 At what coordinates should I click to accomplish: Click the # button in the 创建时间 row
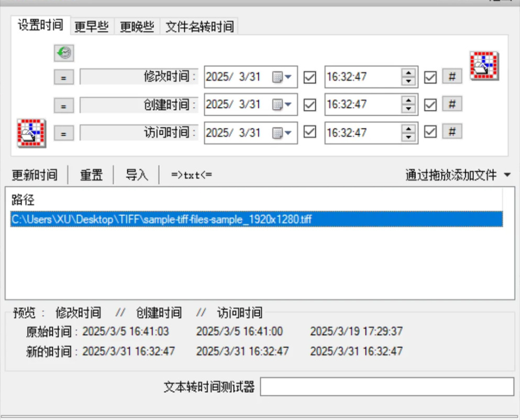pyautogui.click(x=452, y=104)
